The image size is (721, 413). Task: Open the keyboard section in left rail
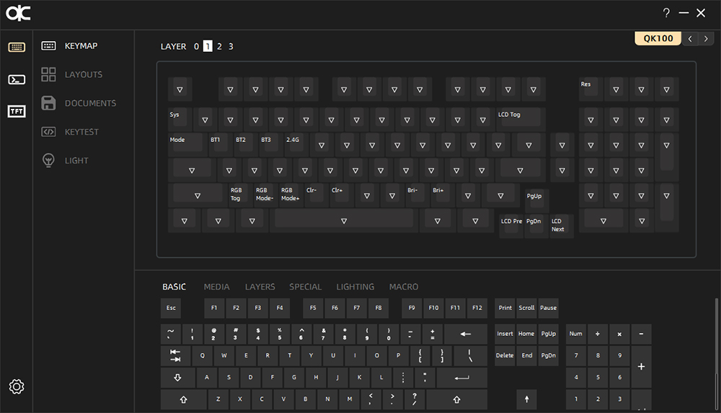[17, 47]
